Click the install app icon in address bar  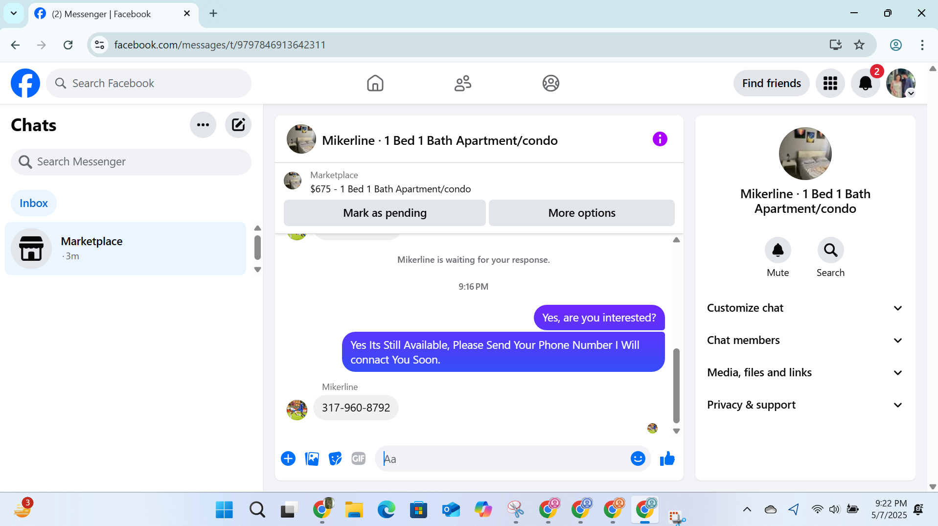[x=835, y=45]
